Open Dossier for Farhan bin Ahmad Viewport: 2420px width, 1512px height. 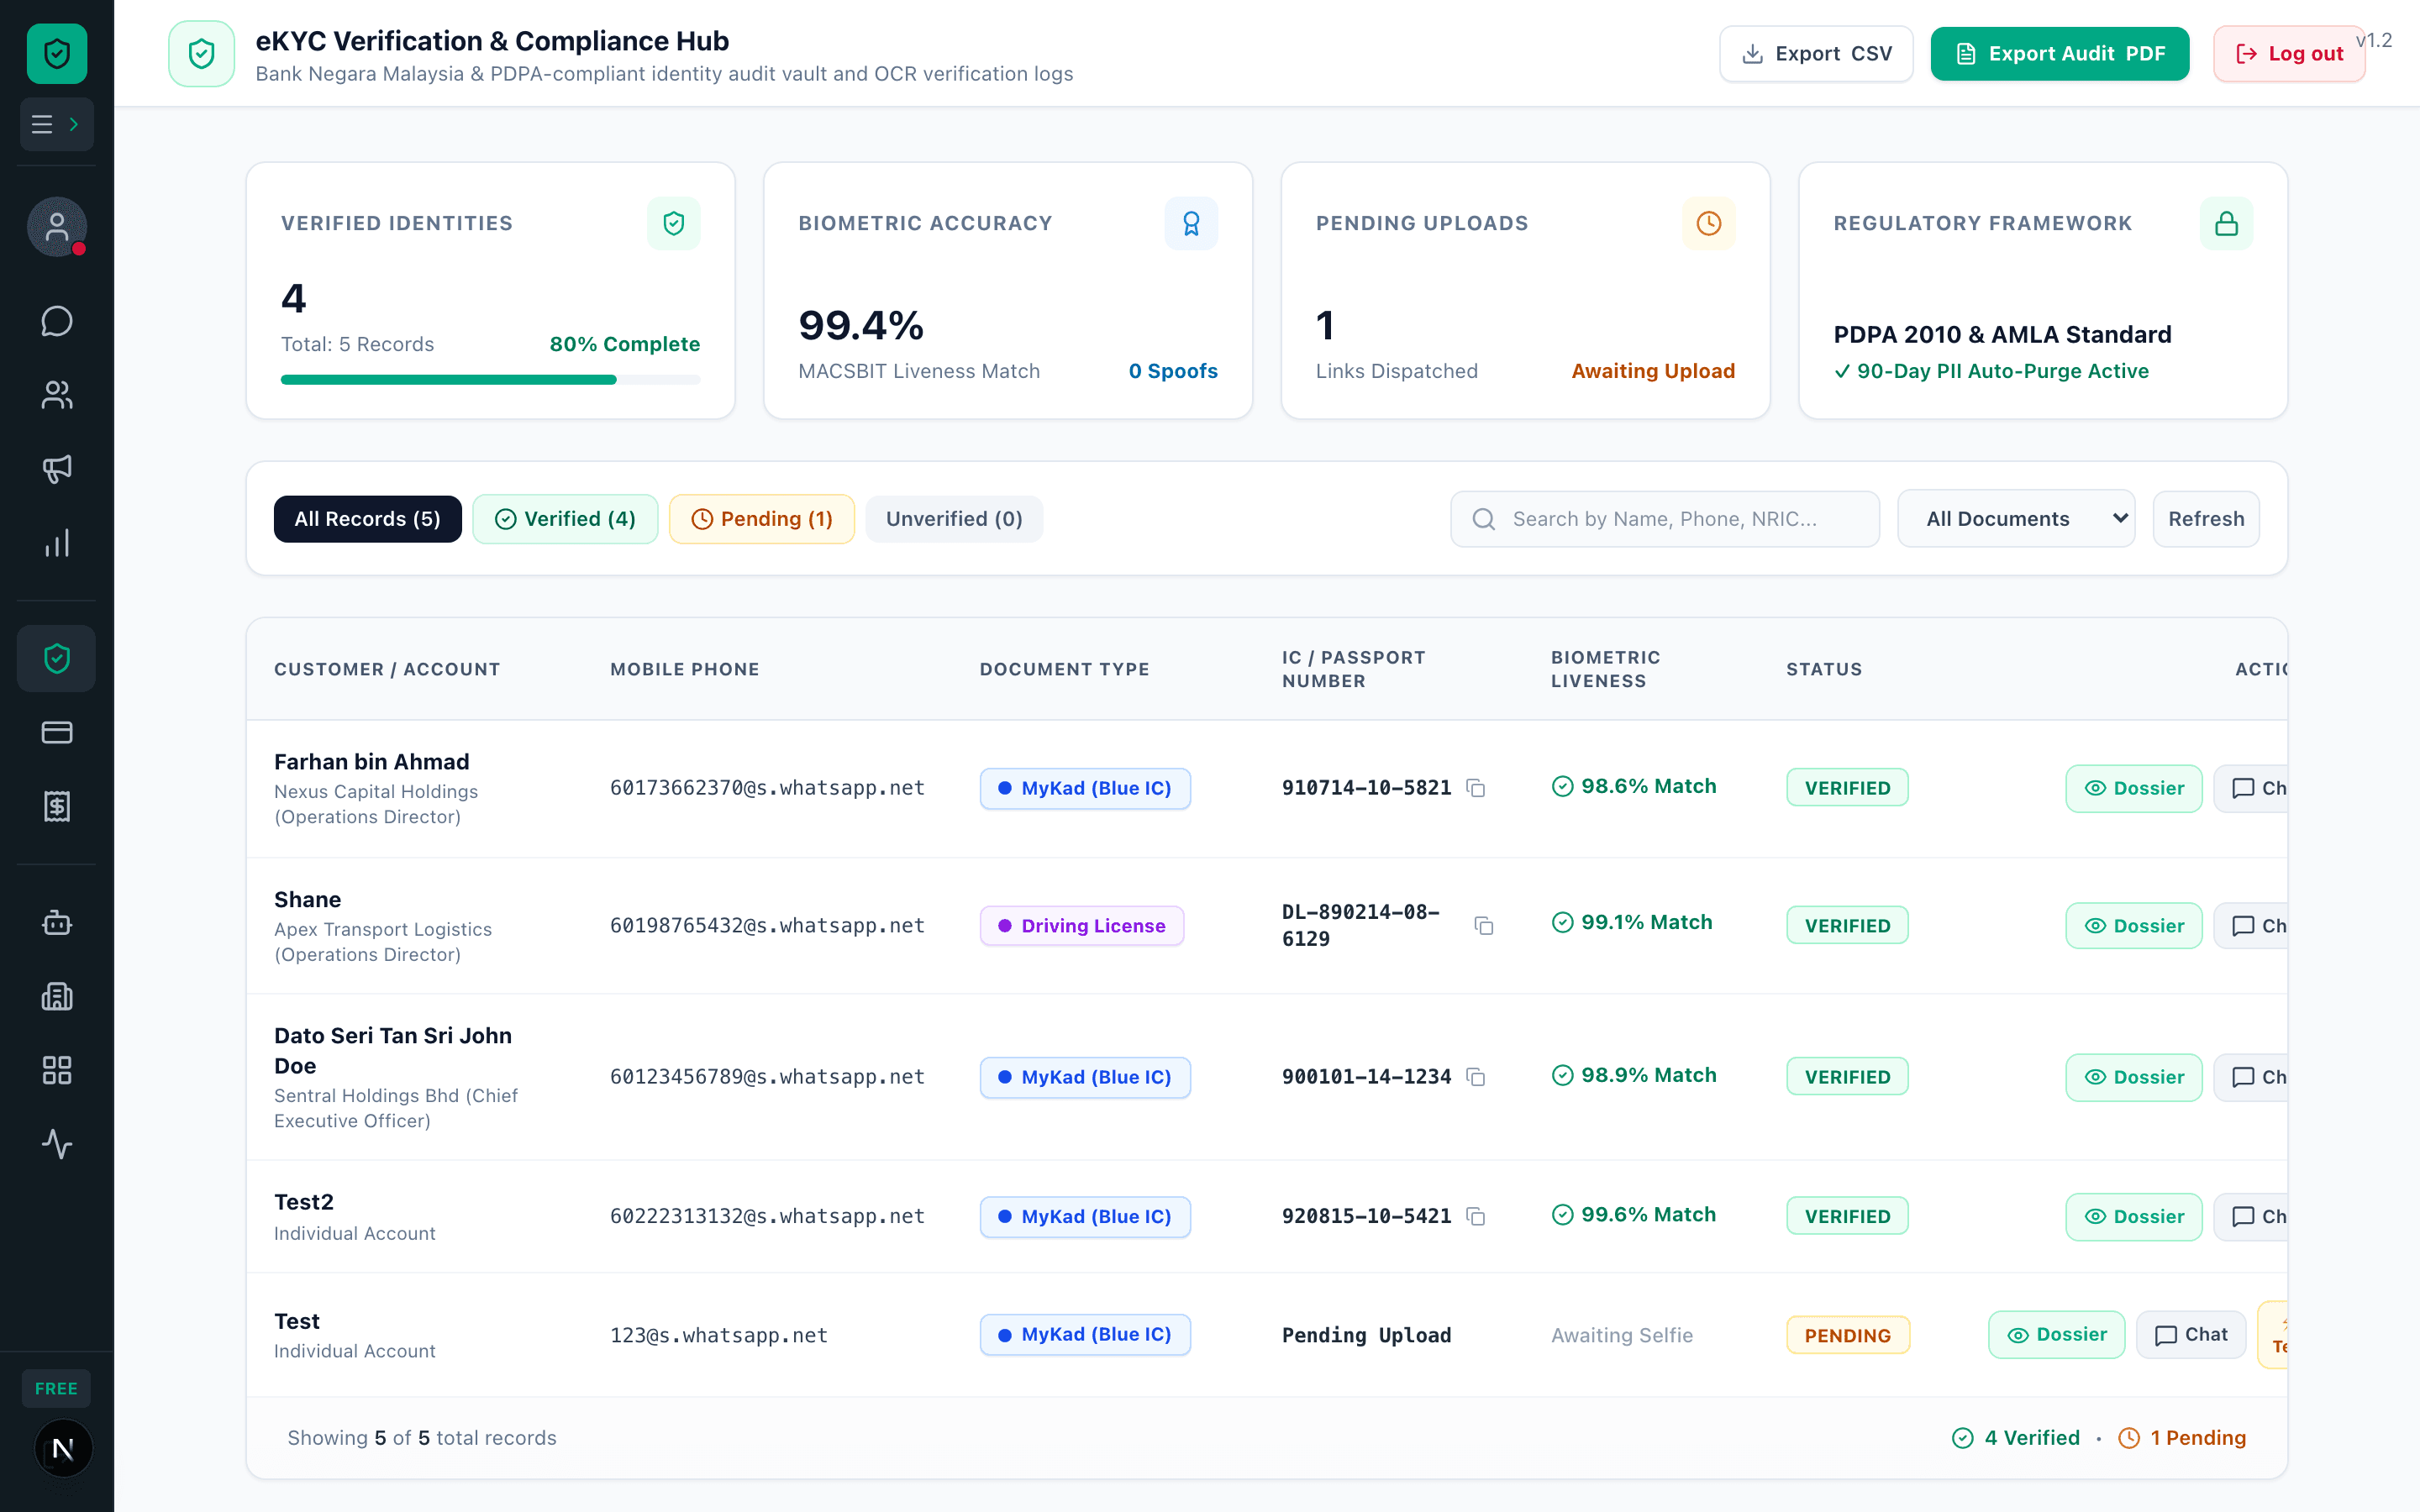coord(2134,788)
